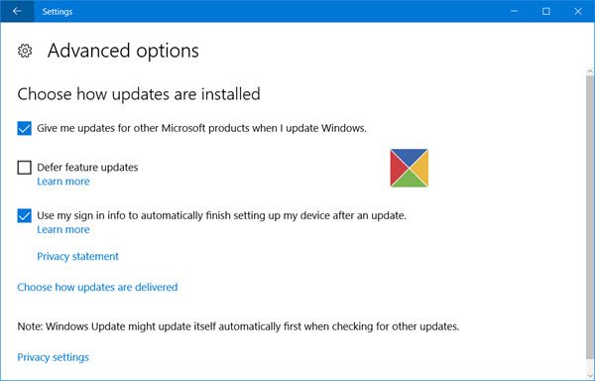The image size is (595, 381).
Task: Click the Windows Update note text
Action: pyautogui.click(x=238, y=326)
